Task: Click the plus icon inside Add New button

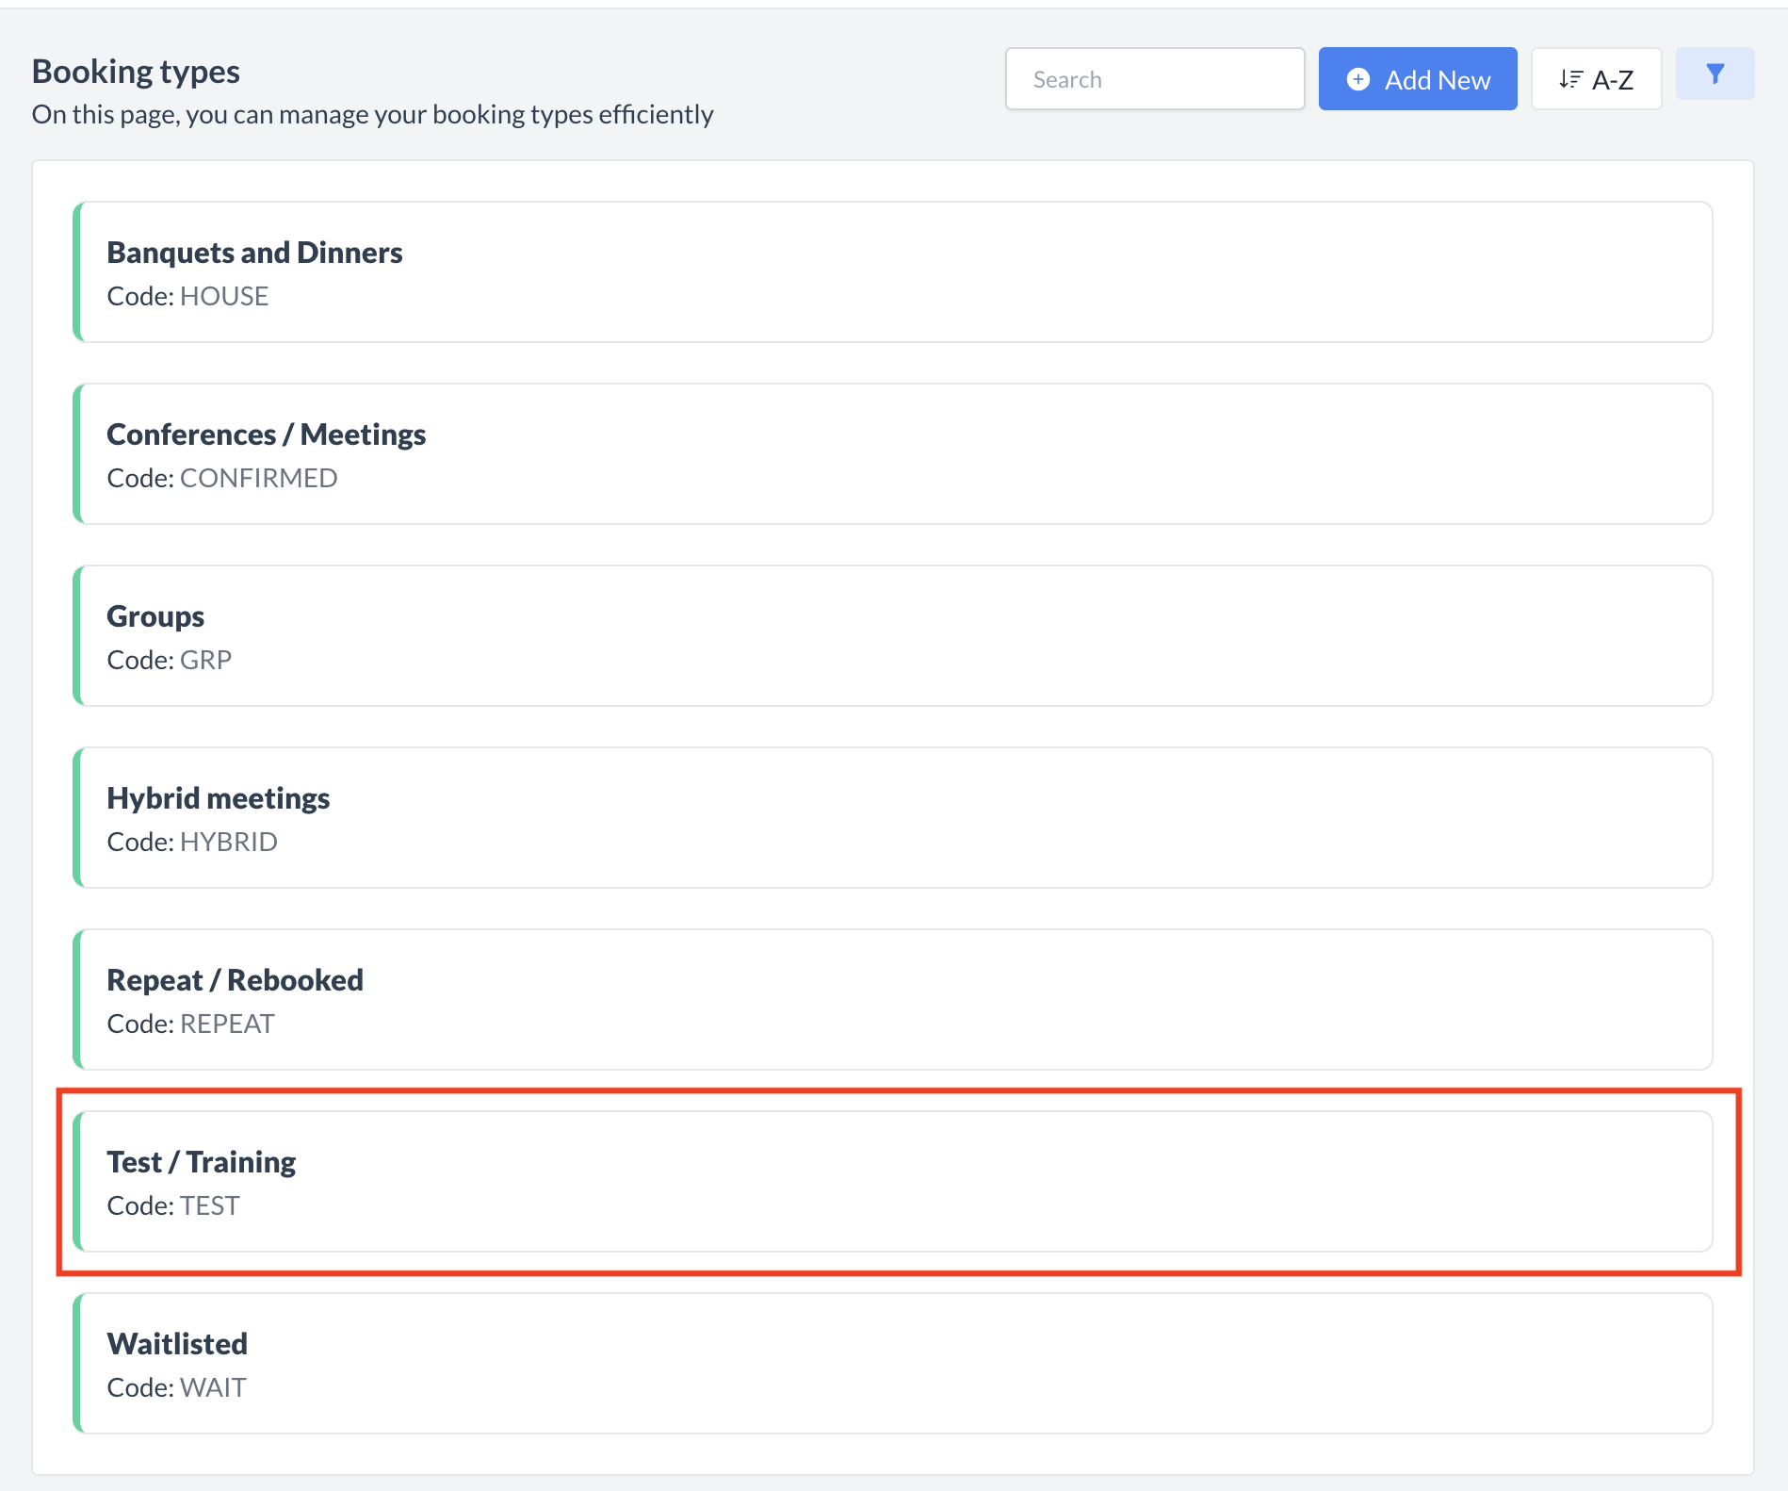Action: tap(1357, 79)
